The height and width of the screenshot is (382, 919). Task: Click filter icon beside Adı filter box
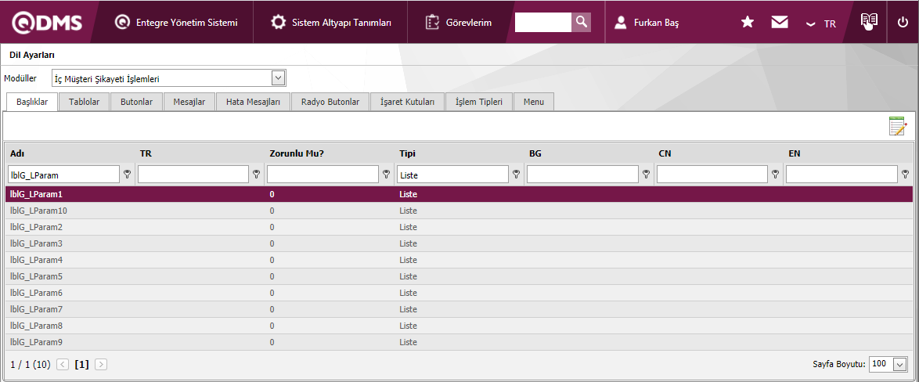point(127,175)
